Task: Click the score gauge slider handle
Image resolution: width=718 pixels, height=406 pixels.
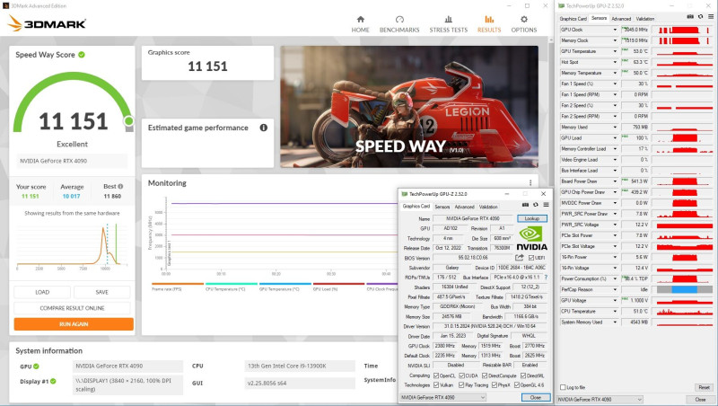Action: click(129, 120)
